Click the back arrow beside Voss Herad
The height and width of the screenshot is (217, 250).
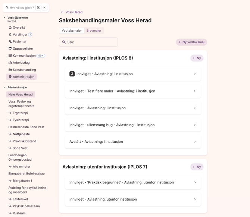(x=62, y=12)
